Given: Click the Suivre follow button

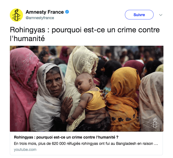Looking at the screenshot, I should tap(139, 15).
